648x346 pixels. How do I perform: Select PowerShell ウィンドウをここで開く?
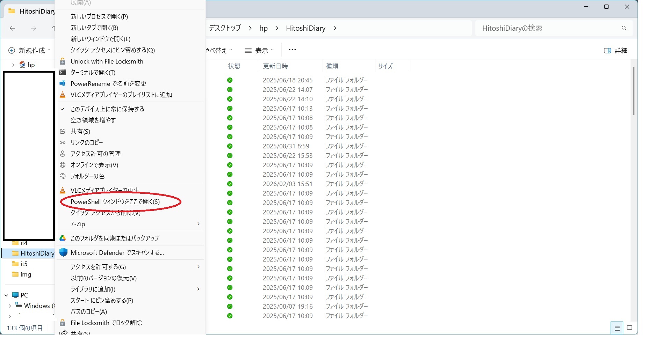pyautogui.click(x=115, y=202)
